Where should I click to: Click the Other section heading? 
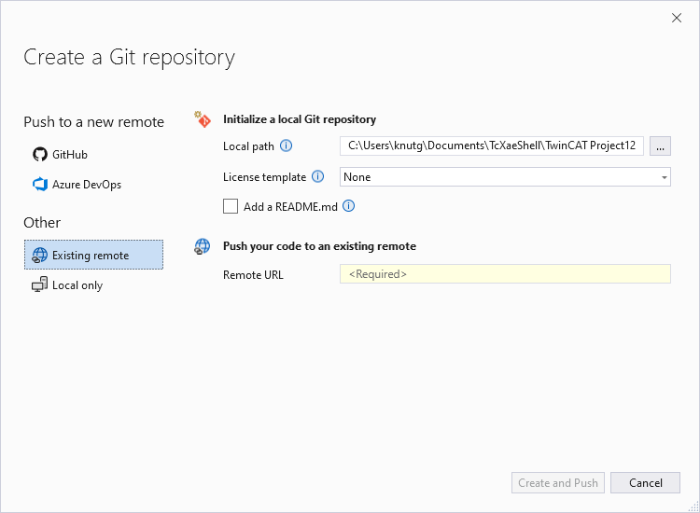point(42,223)
